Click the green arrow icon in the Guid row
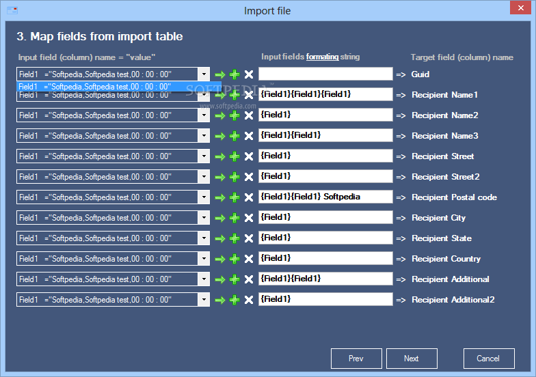 [220, 74]
